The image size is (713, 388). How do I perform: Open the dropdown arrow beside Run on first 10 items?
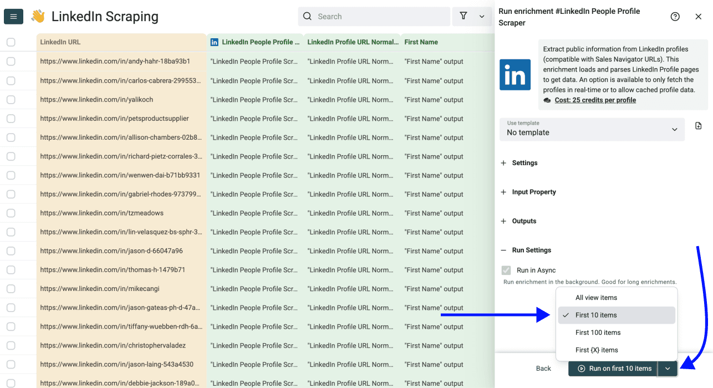point(668,368)
